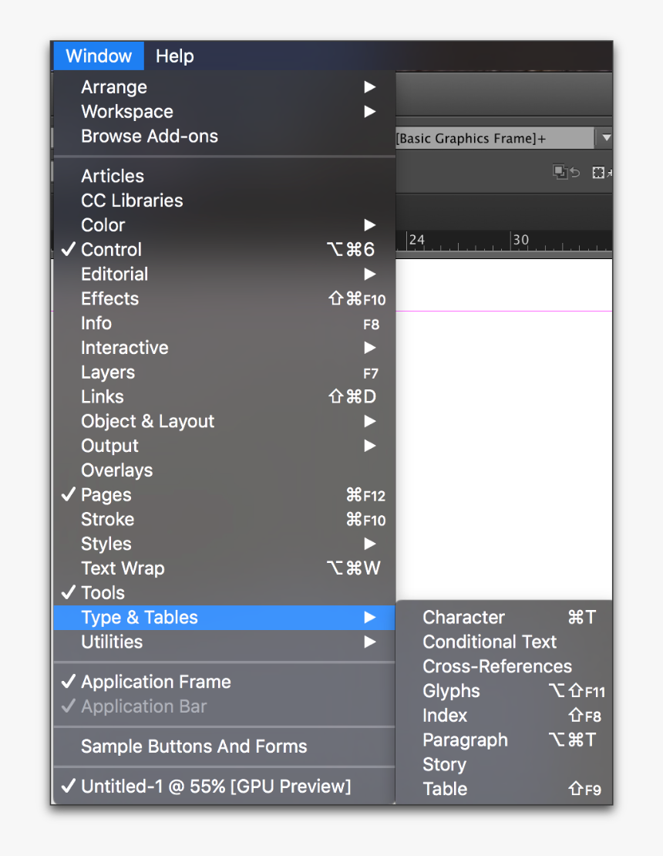Open the Character panel

pyautogui.click(x=505, y=618)
